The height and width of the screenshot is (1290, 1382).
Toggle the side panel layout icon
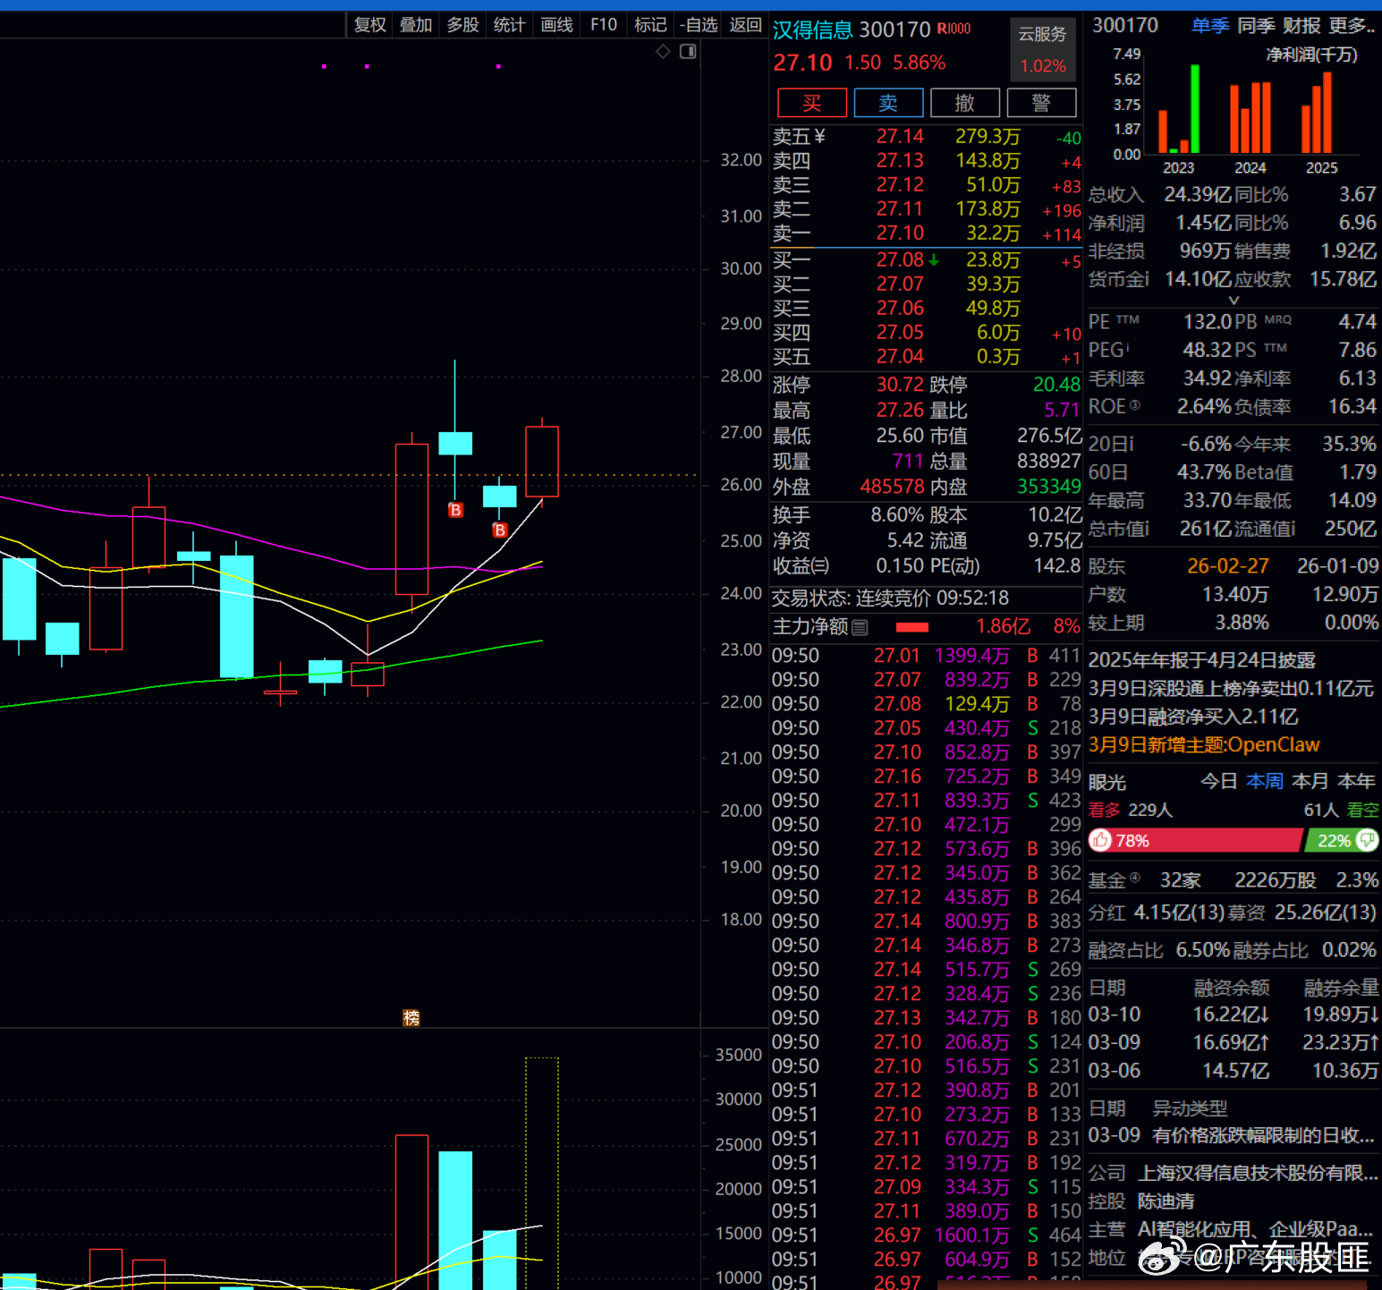pyautogui.click(x=688, y=52)
